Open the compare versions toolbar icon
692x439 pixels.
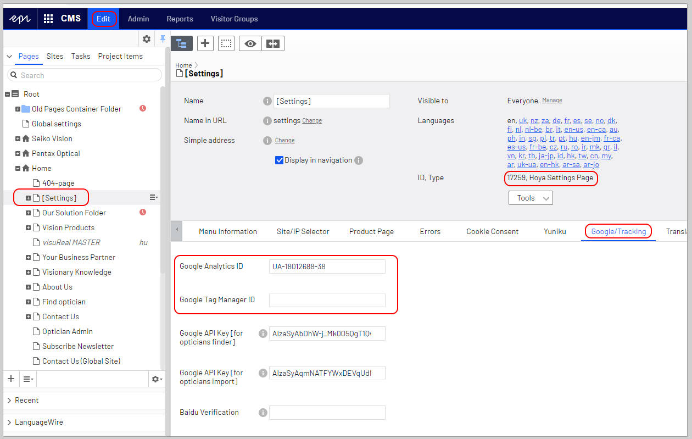click(x=273, y=44)
